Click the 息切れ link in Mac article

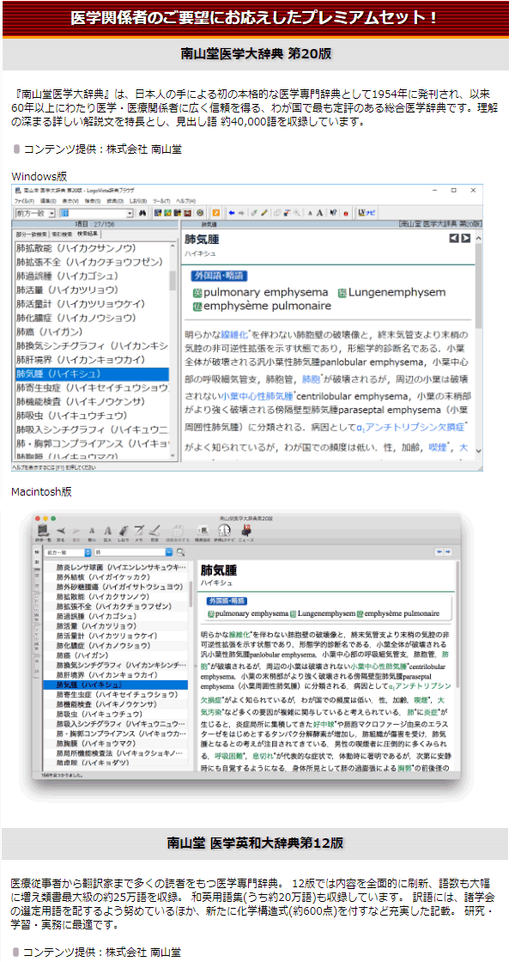click(262, 755)
